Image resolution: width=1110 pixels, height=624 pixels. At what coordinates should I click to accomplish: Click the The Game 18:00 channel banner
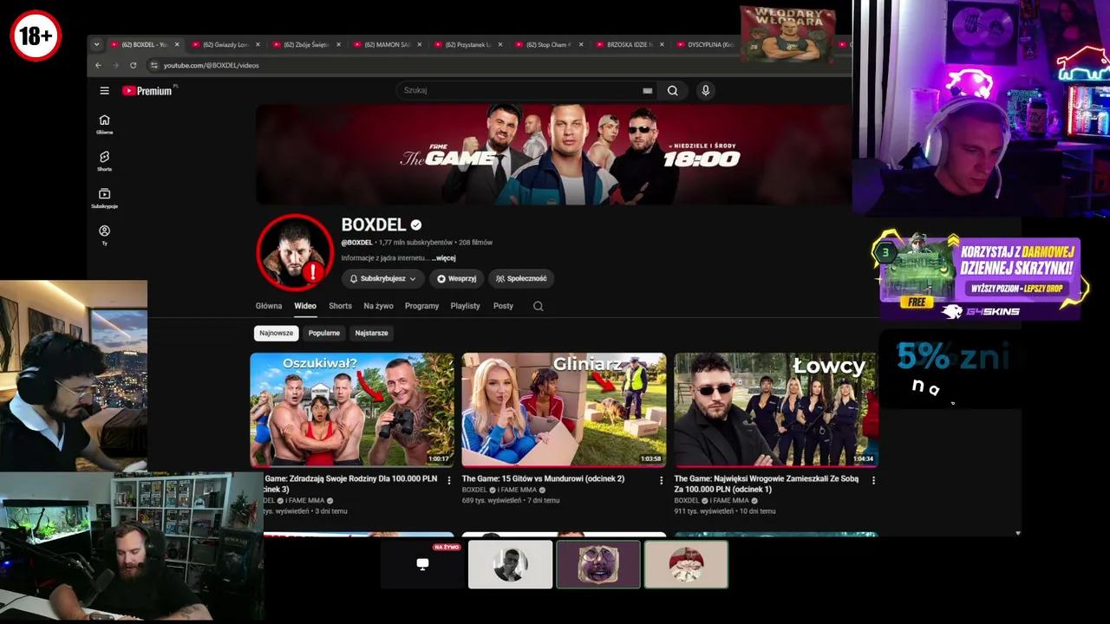pyautogui.click(x=553, y=154)
